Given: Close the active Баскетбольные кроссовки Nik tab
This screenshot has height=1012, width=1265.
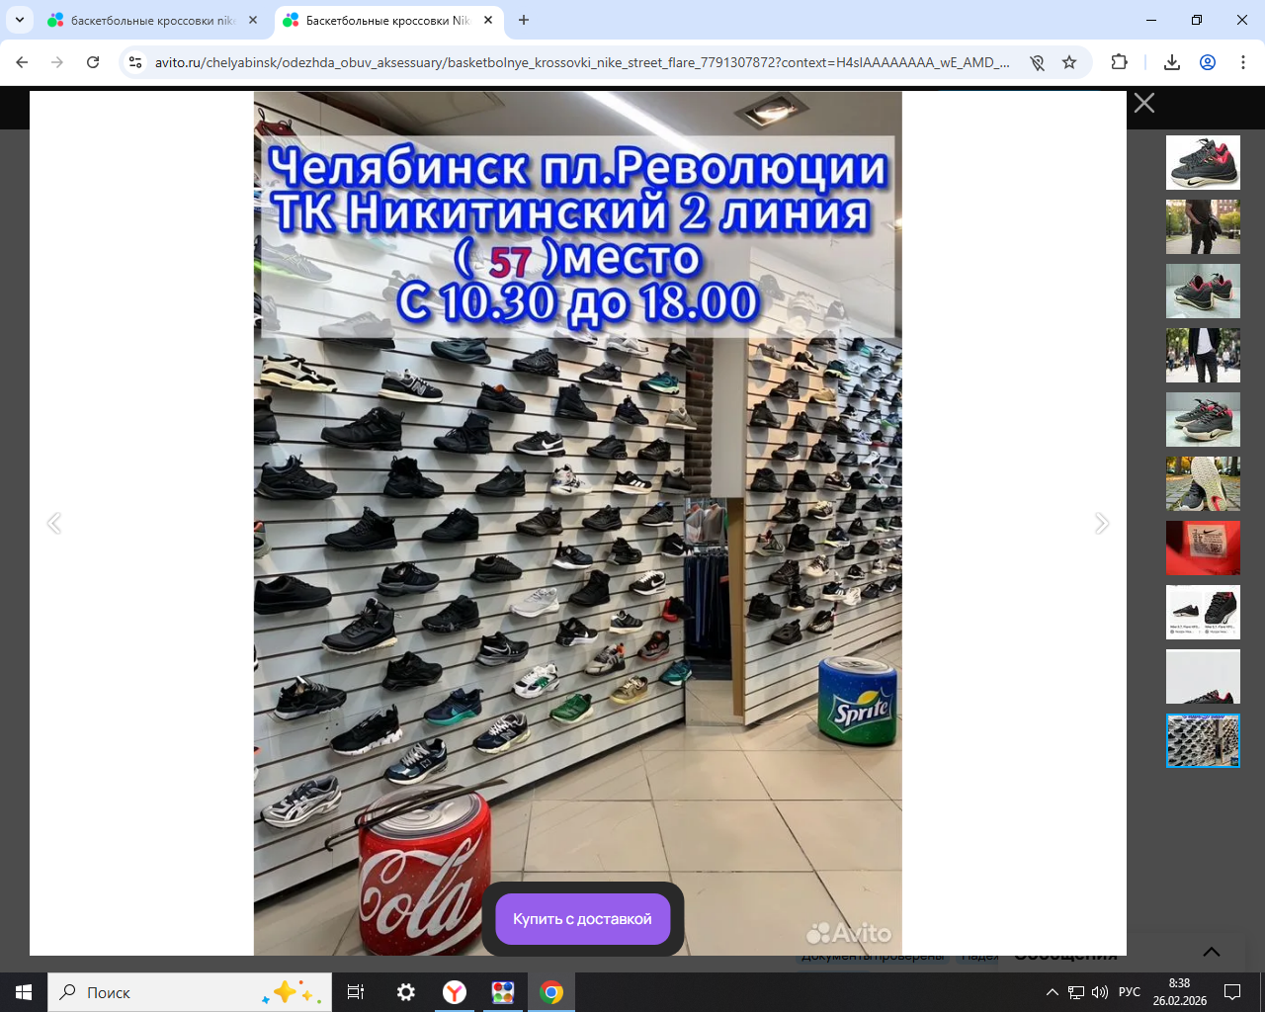Looking at the screenshot, I should [x=488, y=20].
